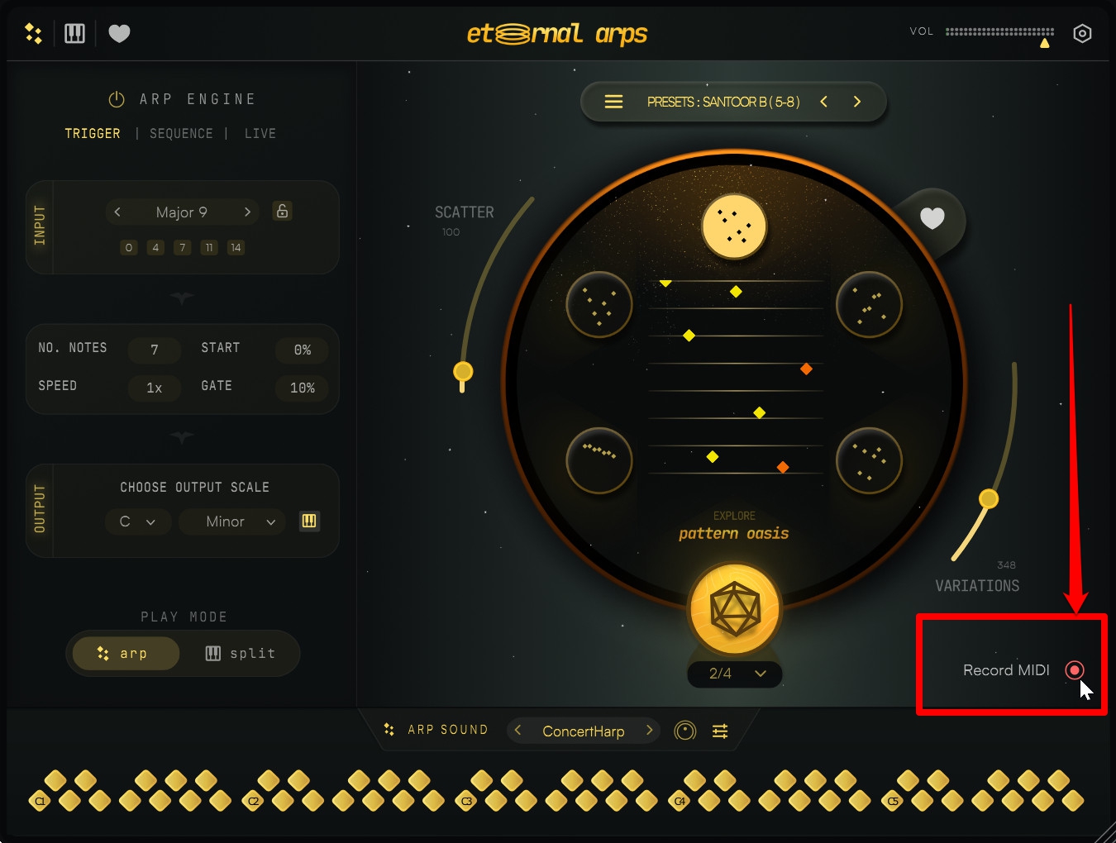Screen dimensions: 1116x843
Task: Enable Record MIDI button
Action: click(1074, 669)
